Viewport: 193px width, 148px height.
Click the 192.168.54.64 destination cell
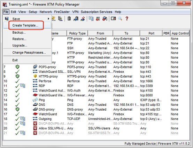click(126, 48)
